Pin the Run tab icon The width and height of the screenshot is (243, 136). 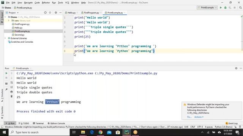tap(6, 90)
